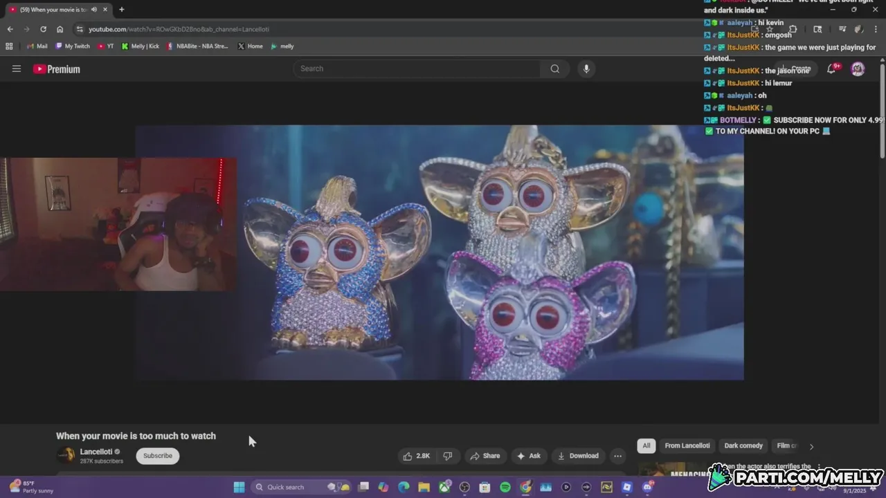
Task: Start voice search with the microphone icon
Action: tap(586, 68)
